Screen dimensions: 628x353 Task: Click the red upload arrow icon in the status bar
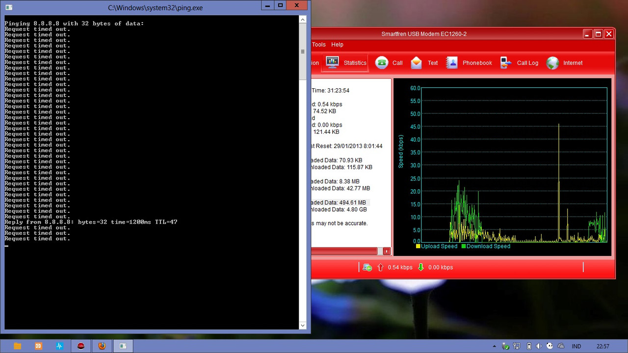click(x=381, y=267)
